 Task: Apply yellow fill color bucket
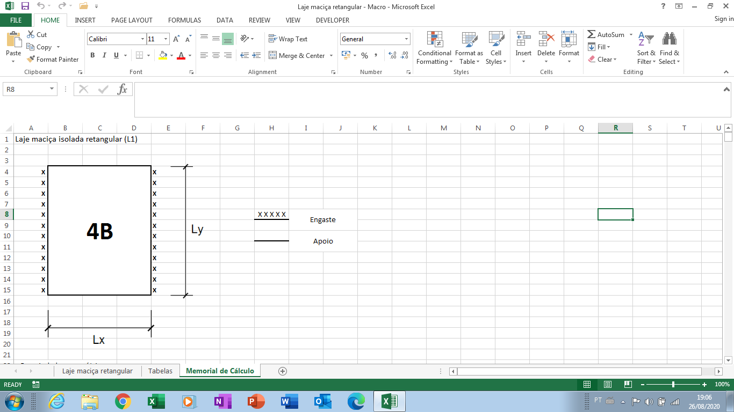[163, 55]
